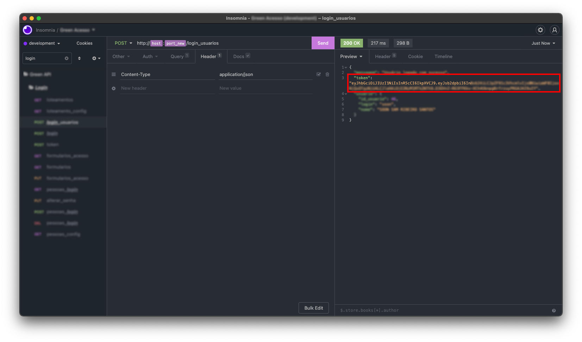This screenshot has height=342, width=582.
Task: Collapse the JSON root object on line 1
Action: pos(346,67)
